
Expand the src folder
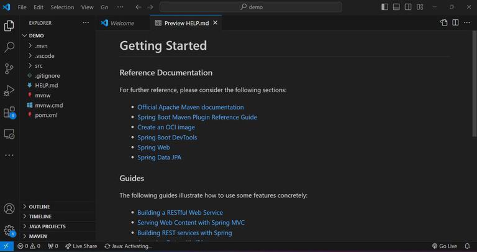(39, 65)
